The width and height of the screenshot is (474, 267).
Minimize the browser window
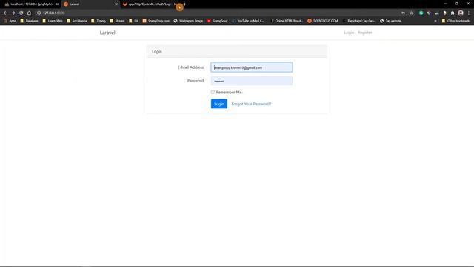tap(445, 4)
